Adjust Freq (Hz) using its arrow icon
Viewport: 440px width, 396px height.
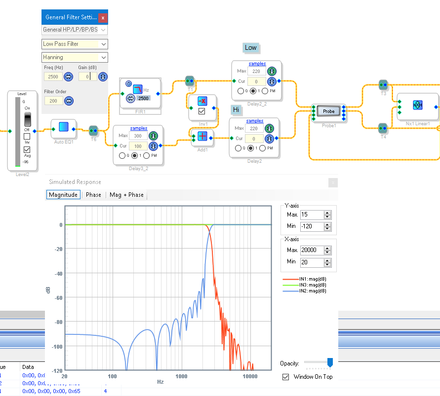pyautogui.click(x=69, y=76)
